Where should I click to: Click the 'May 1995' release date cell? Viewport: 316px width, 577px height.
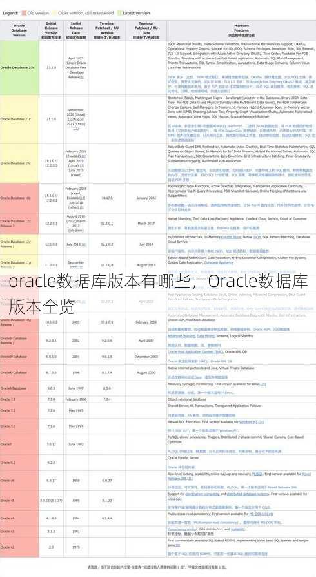click(x=76, y=410)
